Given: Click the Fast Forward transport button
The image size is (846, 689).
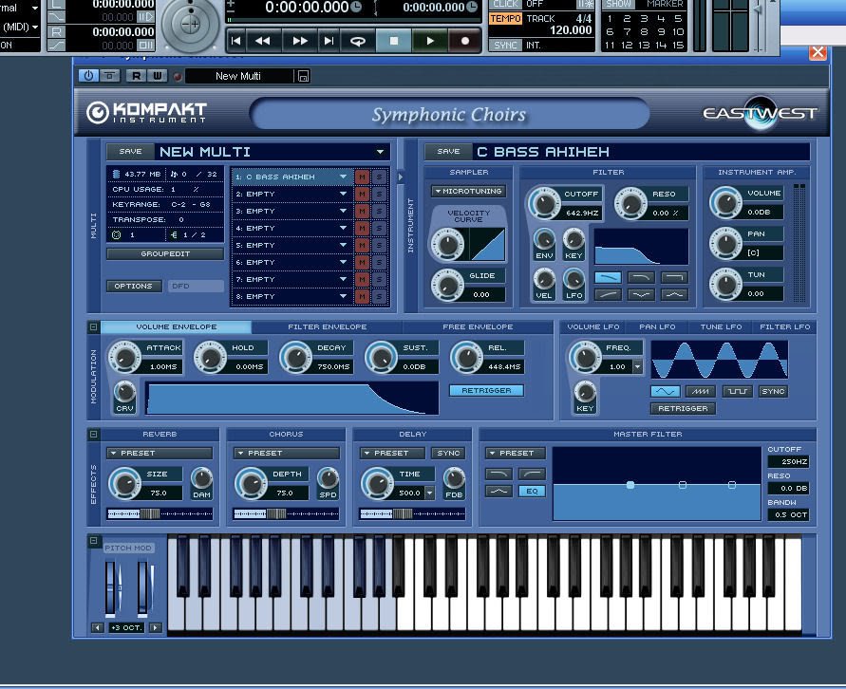Looking at the screenshot, I should [300, 41].
